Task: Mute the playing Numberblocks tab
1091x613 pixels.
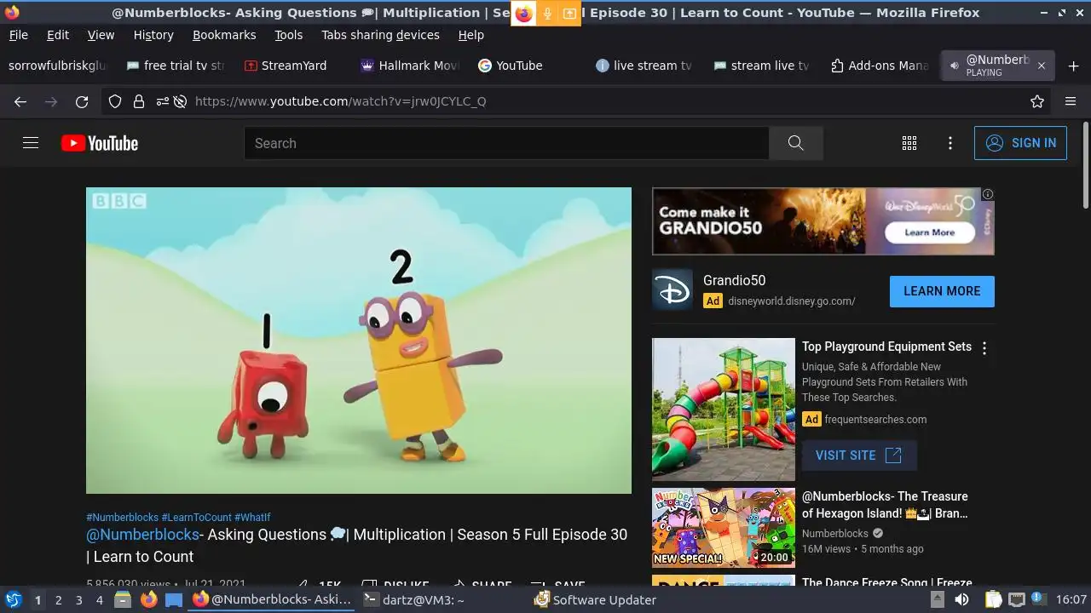Action: (x=953, y=66)
